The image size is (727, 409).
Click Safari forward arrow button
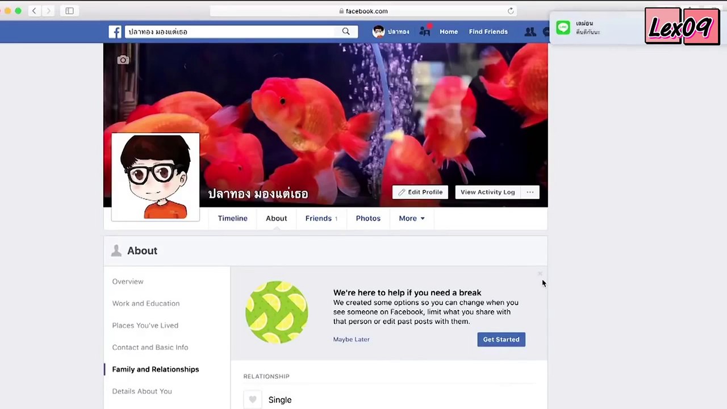pyautogui.click(x=48, y=11)
